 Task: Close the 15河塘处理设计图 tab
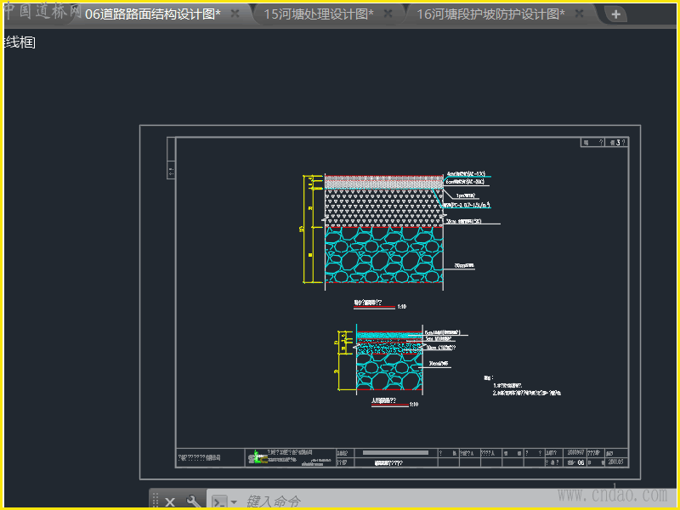tap(388, 14)
